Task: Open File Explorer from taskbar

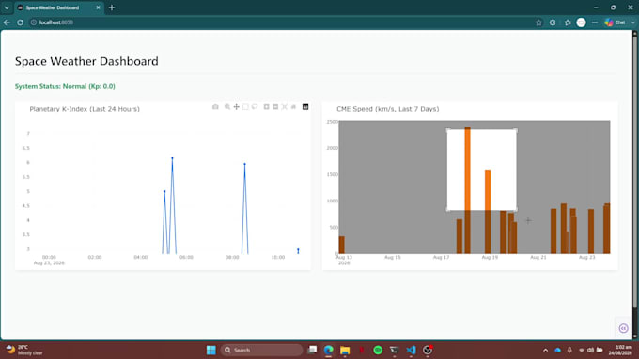Action: tap(345, 350)
